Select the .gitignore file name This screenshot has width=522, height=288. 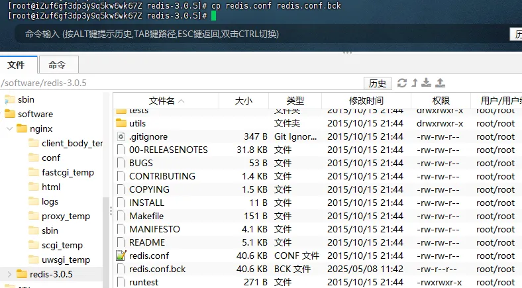pyautogui.click(x=148, y=136)
